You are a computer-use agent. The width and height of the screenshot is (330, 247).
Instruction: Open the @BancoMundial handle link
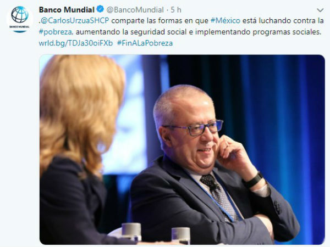tap(135, 10)
